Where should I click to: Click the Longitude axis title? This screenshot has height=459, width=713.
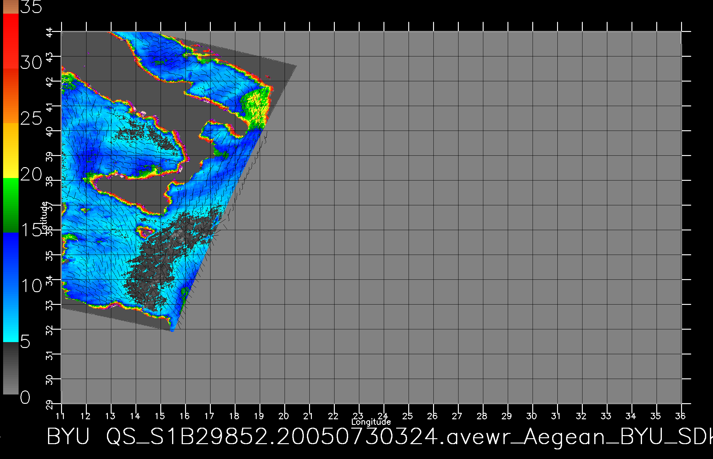371,422
